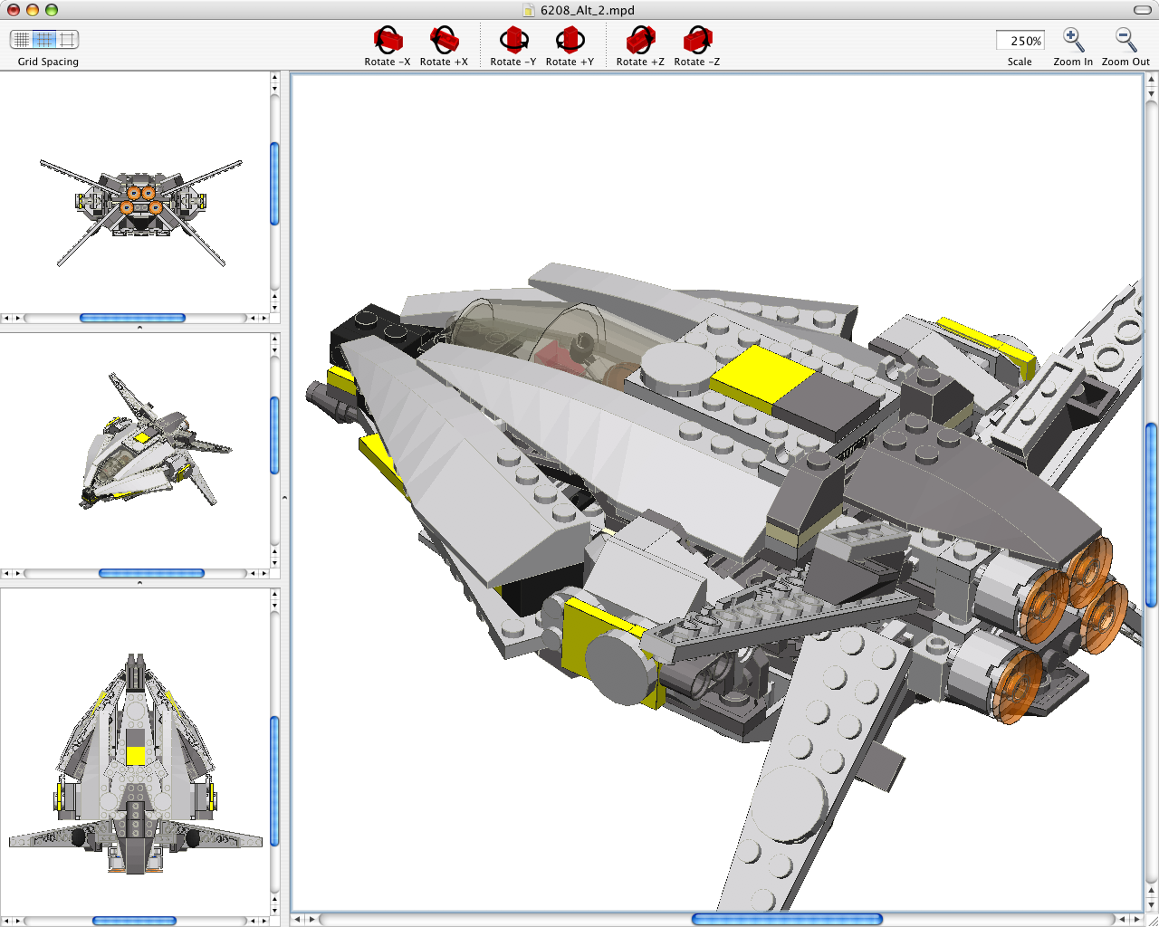Viewport: 1159px width, 927px height.
Task: Click the Zoom In magnifier
Action: pos(1073,41)
